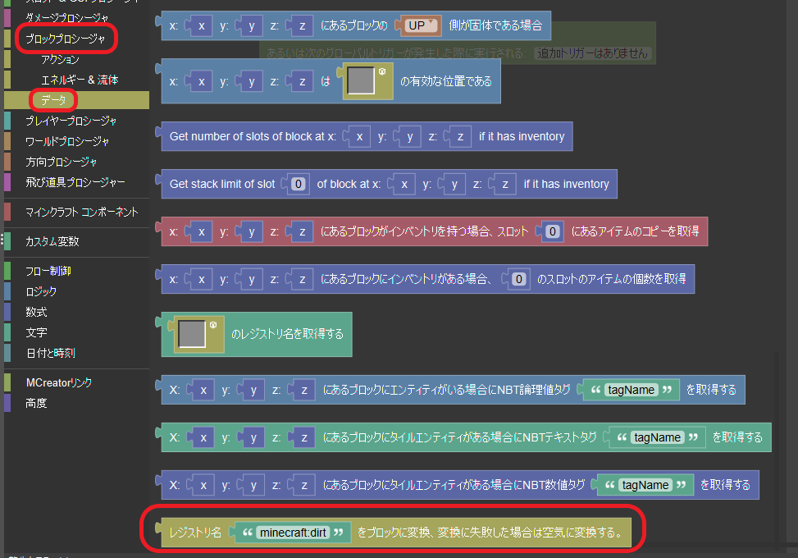Screen dimensions: 798x558
Task: Click x variable in the UP側が固体 block
Action: pos(201,26)
